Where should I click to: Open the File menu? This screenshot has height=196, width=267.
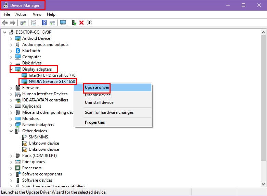pos(7,14)
